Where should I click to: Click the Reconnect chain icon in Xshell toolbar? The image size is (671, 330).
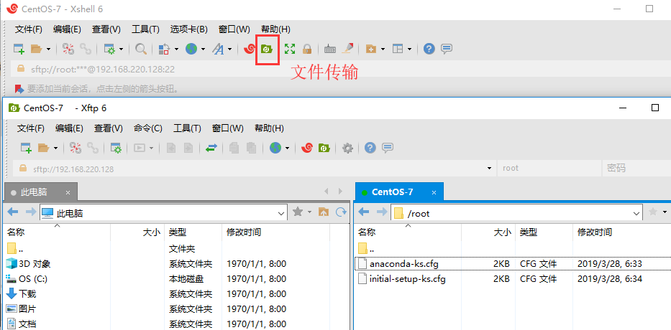tap(86, 49)
